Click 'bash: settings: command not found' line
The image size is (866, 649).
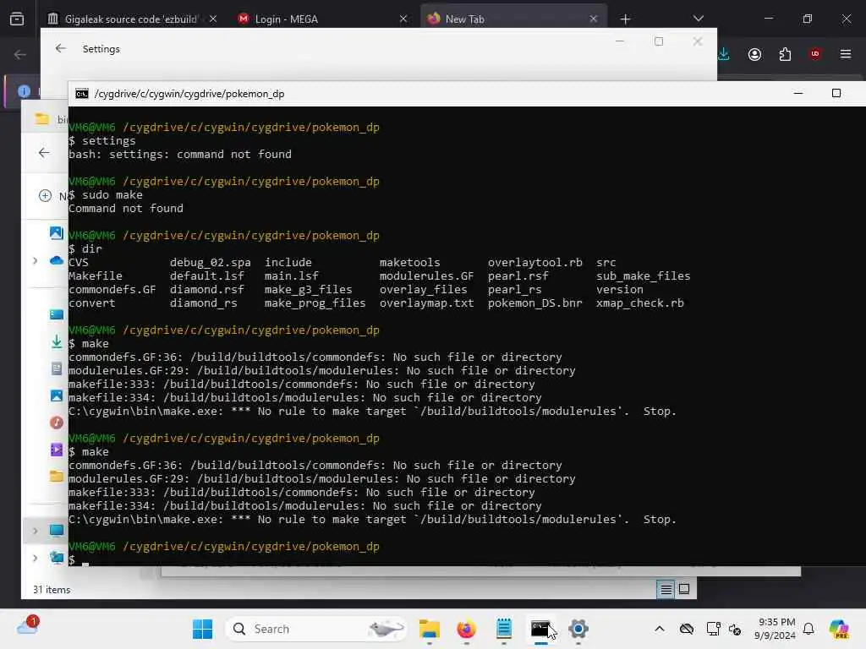180,155
